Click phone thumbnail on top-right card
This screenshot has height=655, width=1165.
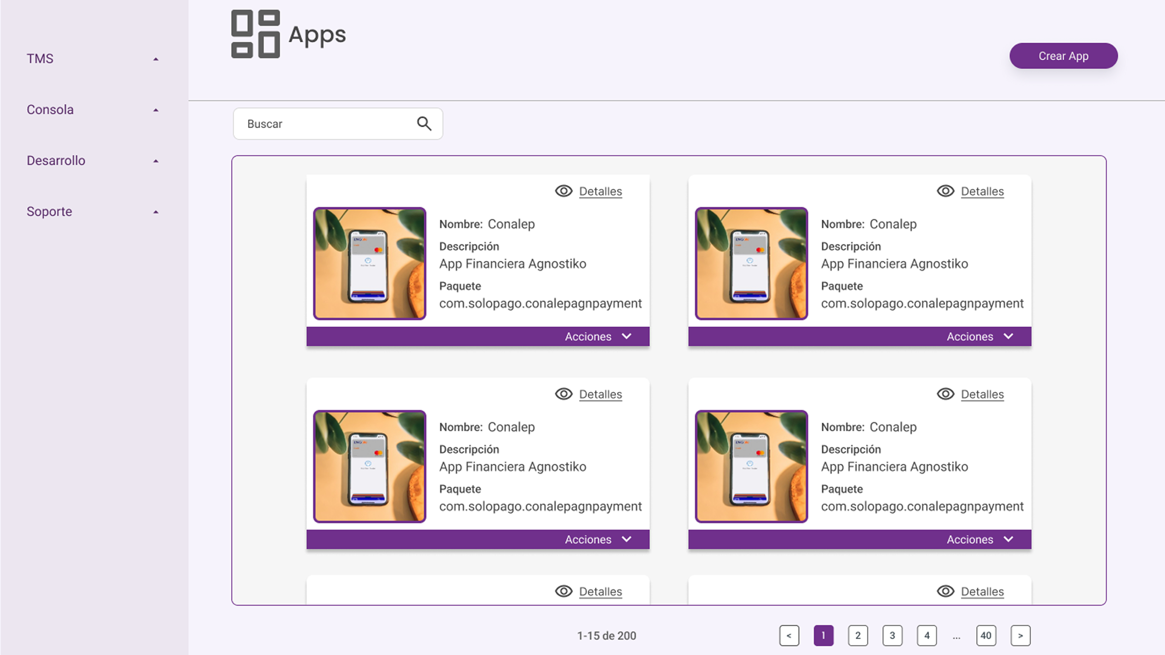[751, 263]
